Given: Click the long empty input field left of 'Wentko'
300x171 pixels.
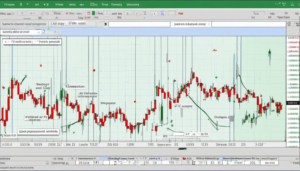Looking at the screenshot, I should point(139,24).
